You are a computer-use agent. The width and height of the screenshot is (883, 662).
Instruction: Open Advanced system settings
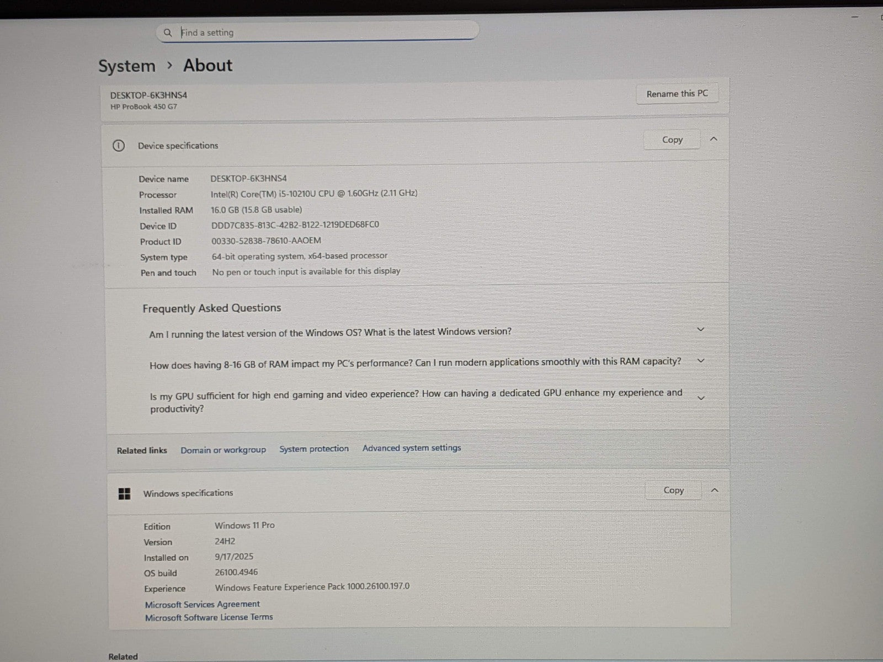pyautogui.click(x=412, y=448)
